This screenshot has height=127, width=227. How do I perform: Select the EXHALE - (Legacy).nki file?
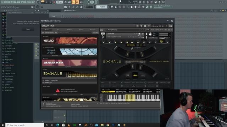(70, 80)
